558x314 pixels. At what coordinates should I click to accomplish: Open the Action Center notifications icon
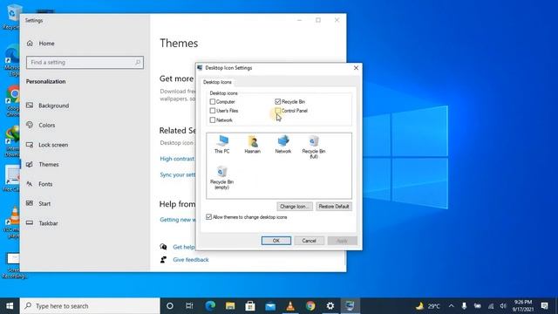544,306
